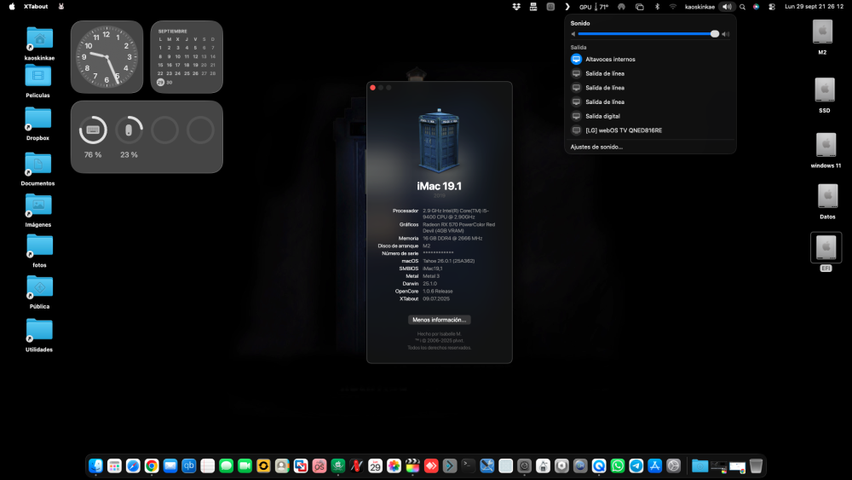
Task: Open qBittorrent from the Dock
Action: (x=188, y=466)
